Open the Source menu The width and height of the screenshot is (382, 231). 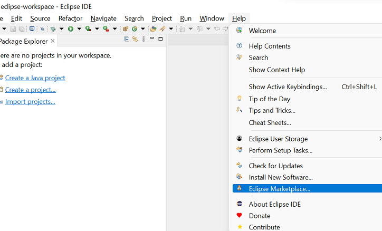tap(40, 18)
